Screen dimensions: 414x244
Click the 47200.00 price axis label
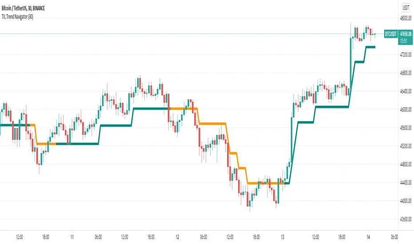[405, 55]
